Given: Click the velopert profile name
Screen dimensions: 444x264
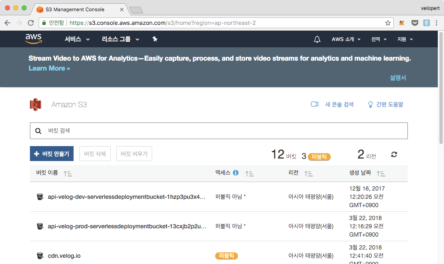Looking at the screenshot, I should click(x=430, y=8).
